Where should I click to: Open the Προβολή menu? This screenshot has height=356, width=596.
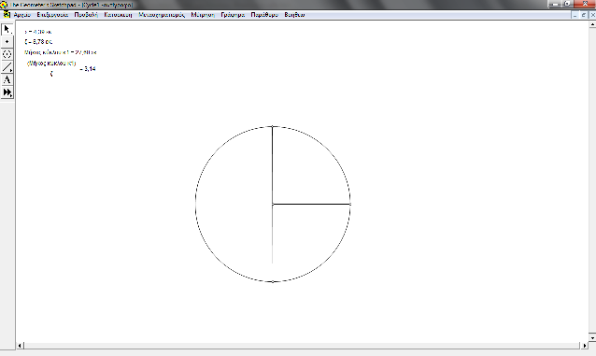pos(86,15)
